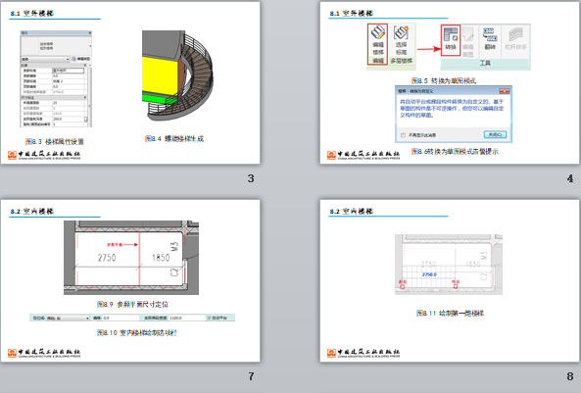Click the properties panel close X icon
The height and width of the screenshot is (393, 581).
point(90,33)
